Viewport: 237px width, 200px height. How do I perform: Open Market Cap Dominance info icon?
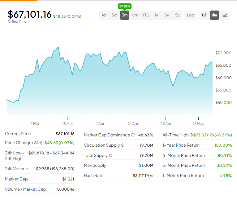[133, 135]
